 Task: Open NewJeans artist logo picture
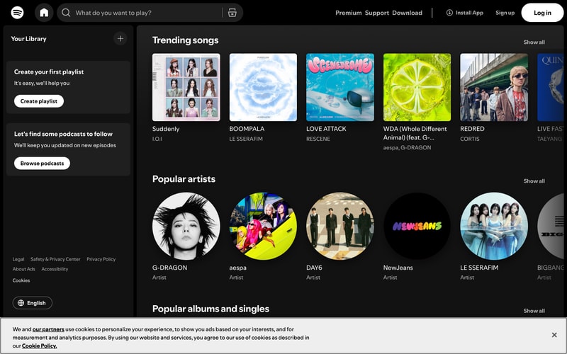pos(417,226)
